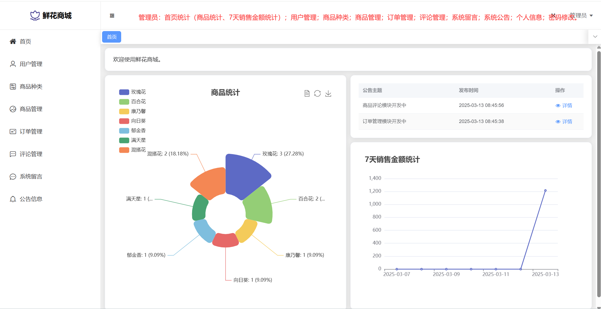This screenshot has height=309, width=601.
Task: View 详情 for 订单管理模块开发中
Action: point(564,122)
